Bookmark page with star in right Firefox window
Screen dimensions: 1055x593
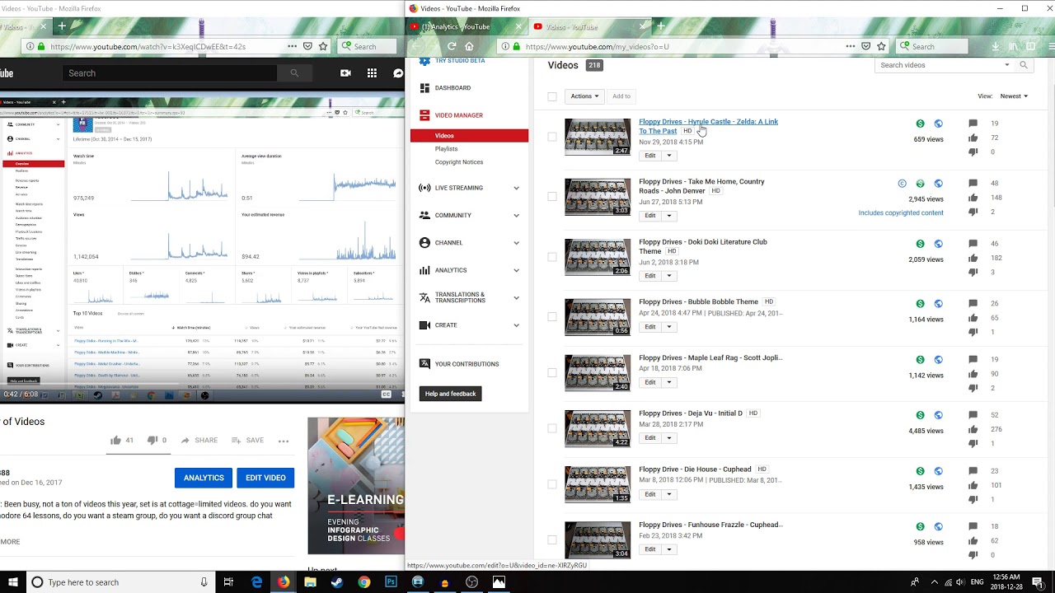pos(881,47)
